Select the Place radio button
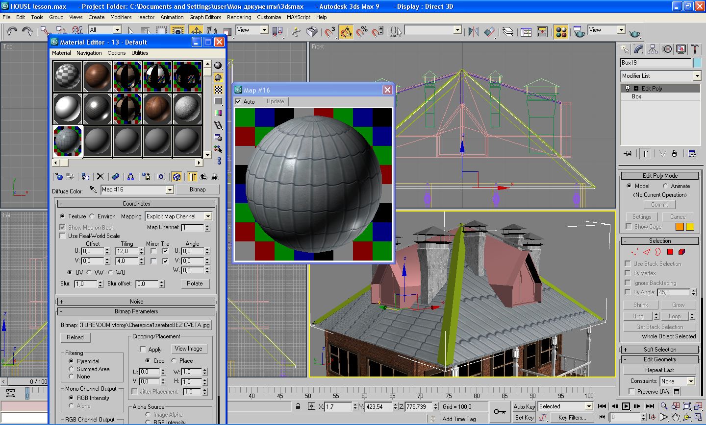 [174, 361]
